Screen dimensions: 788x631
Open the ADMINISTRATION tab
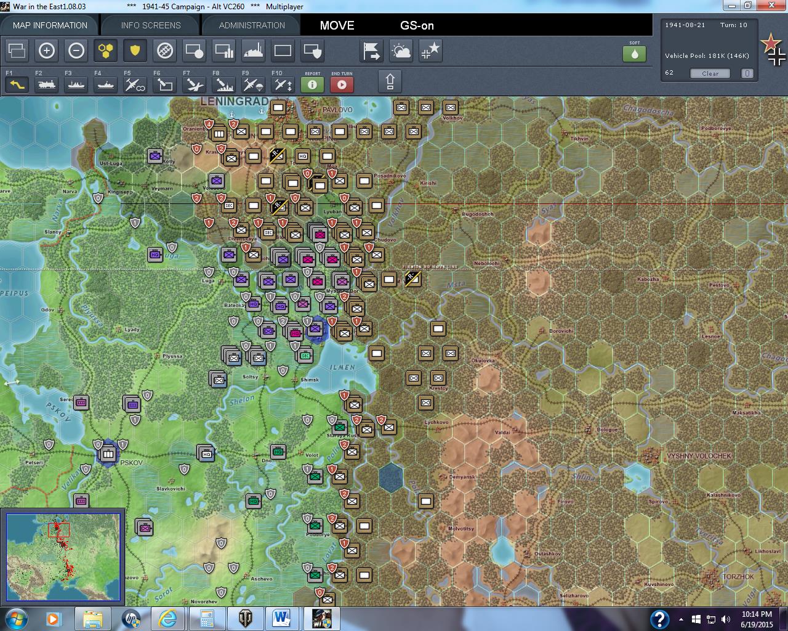point(252,25)
